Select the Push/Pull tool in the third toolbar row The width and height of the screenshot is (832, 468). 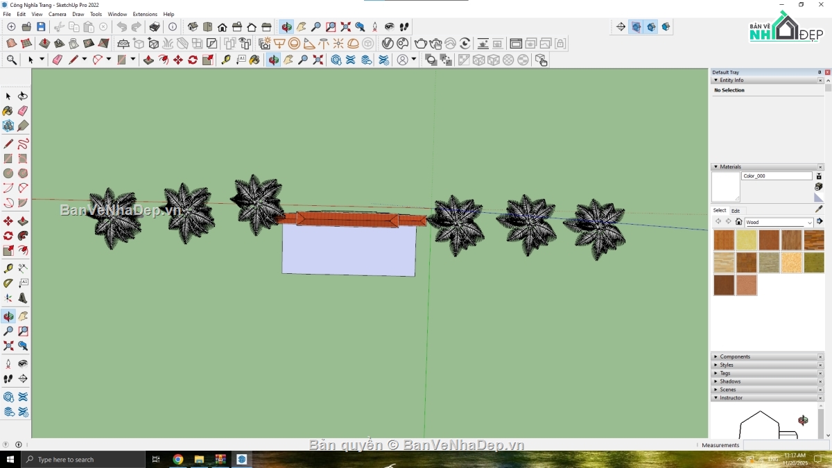tap(148, 60)
